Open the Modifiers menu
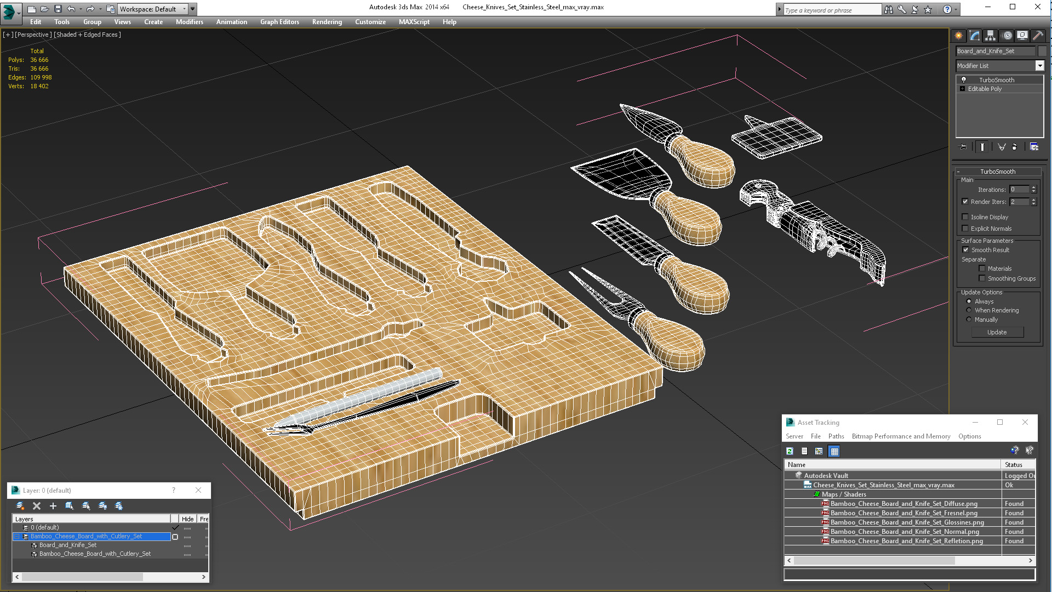This screenshot has height=592, width=1052. (x=189, y=21)
